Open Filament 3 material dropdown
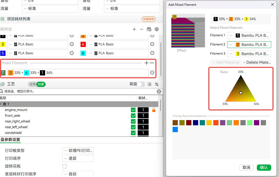Screen dimensions: 279x177 (249, 54)
